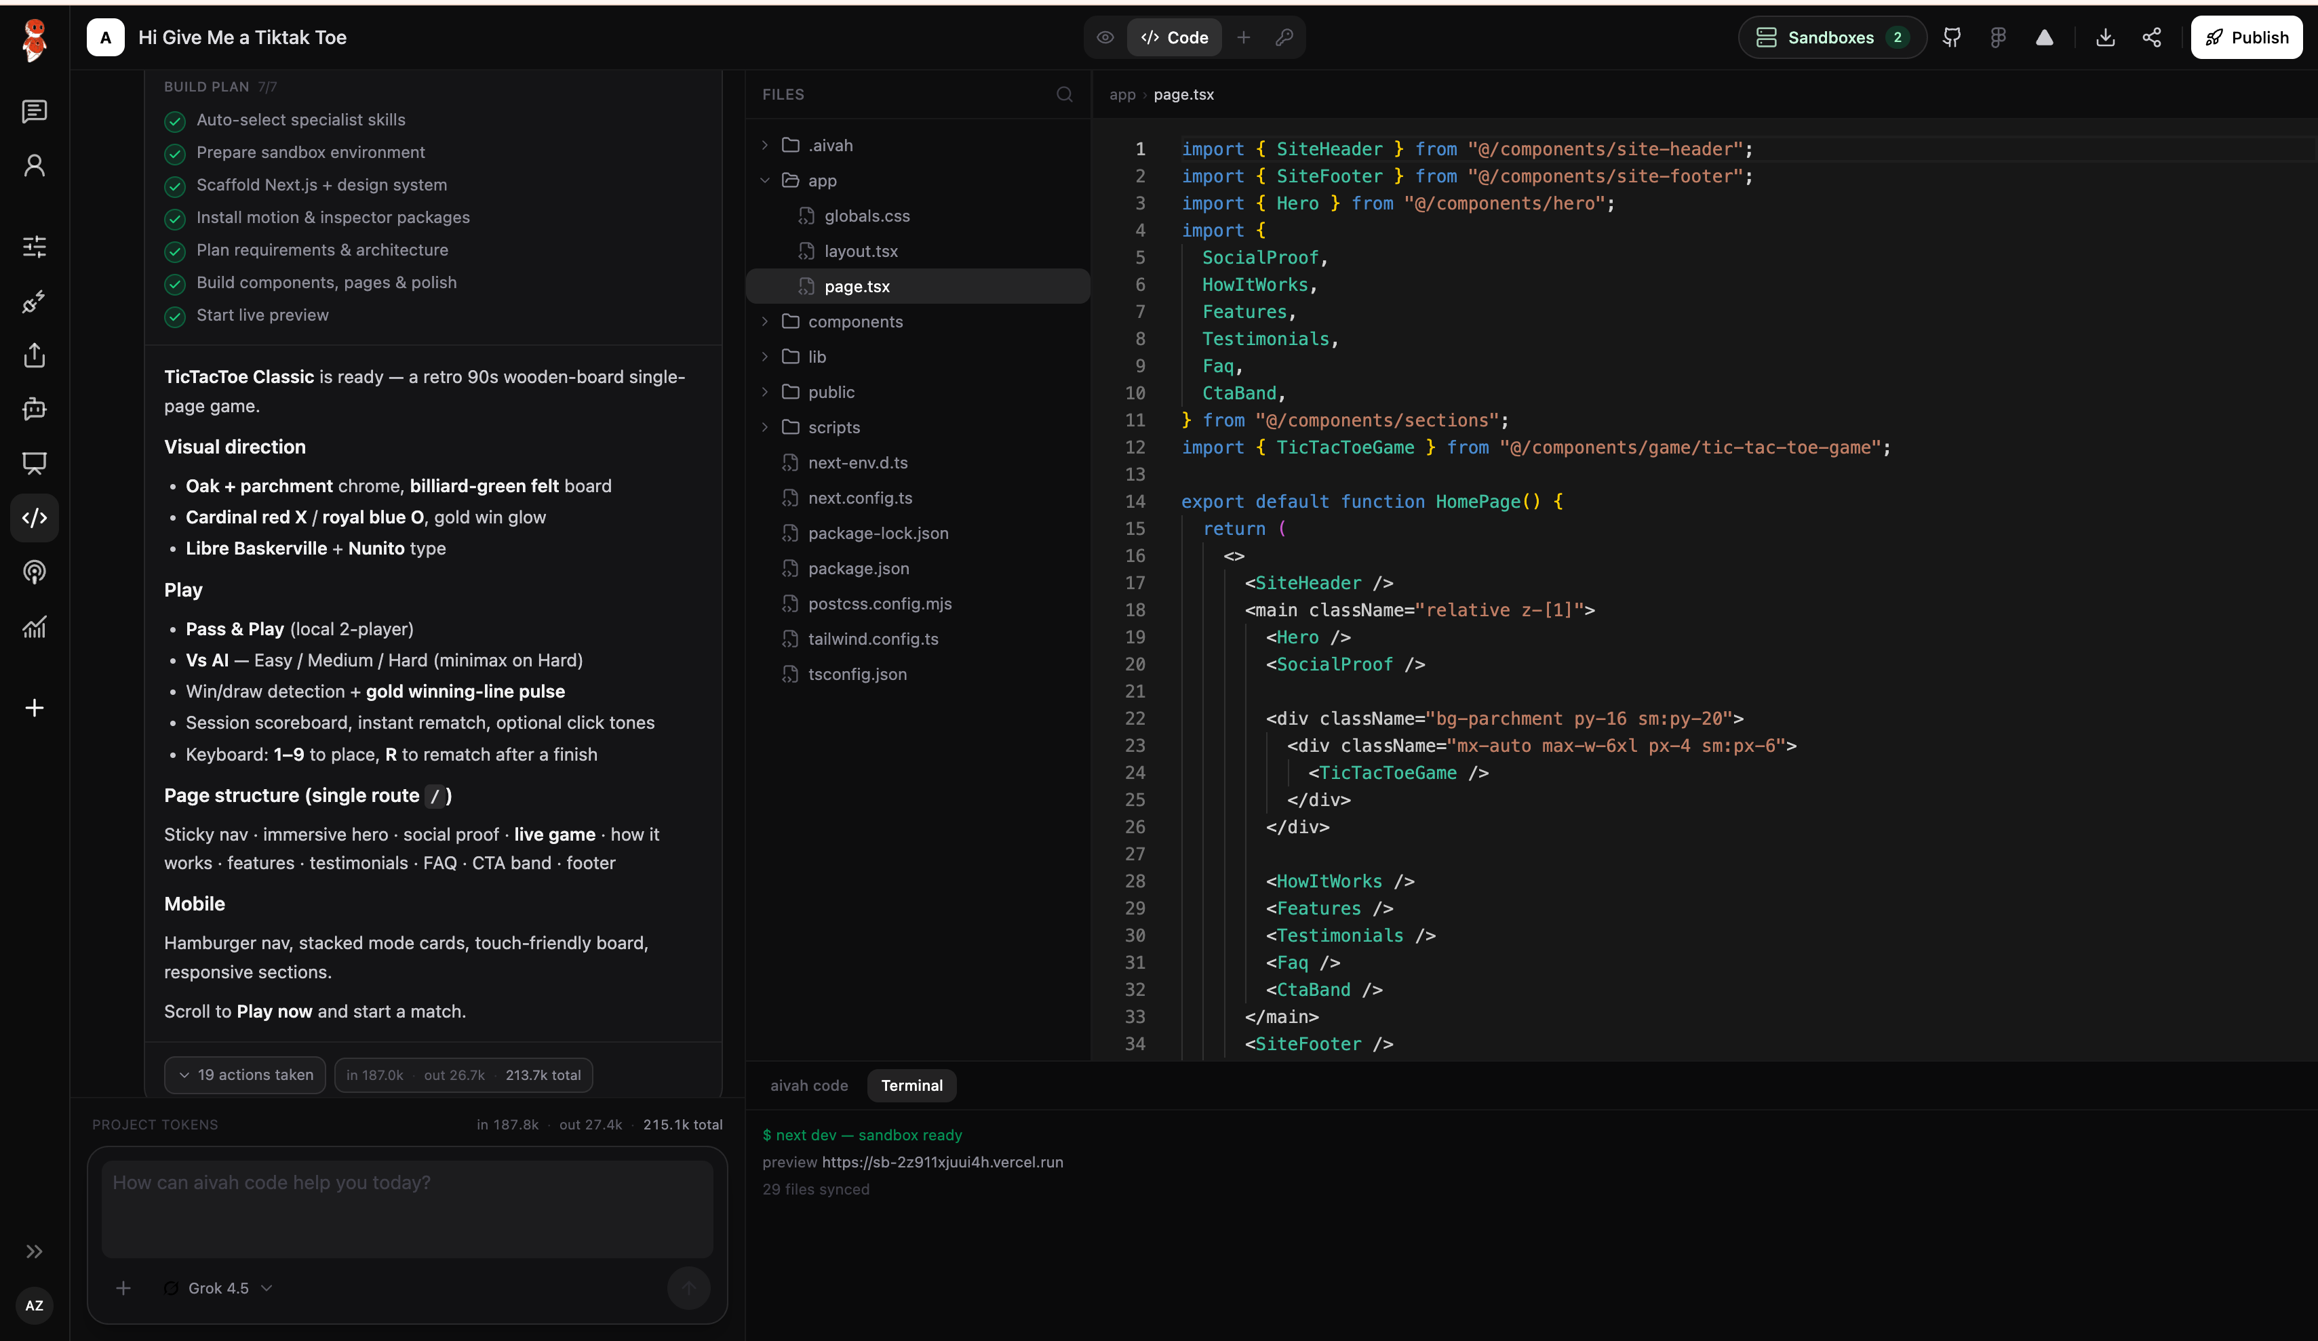Expand the scripts folder
The image size is (2318, 1341).
pyautogui.click(x=917, y=428)
